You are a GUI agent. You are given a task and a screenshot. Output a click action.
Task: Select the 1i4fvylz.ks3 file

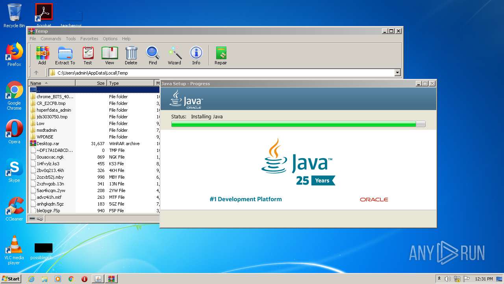tap(94, 164)
